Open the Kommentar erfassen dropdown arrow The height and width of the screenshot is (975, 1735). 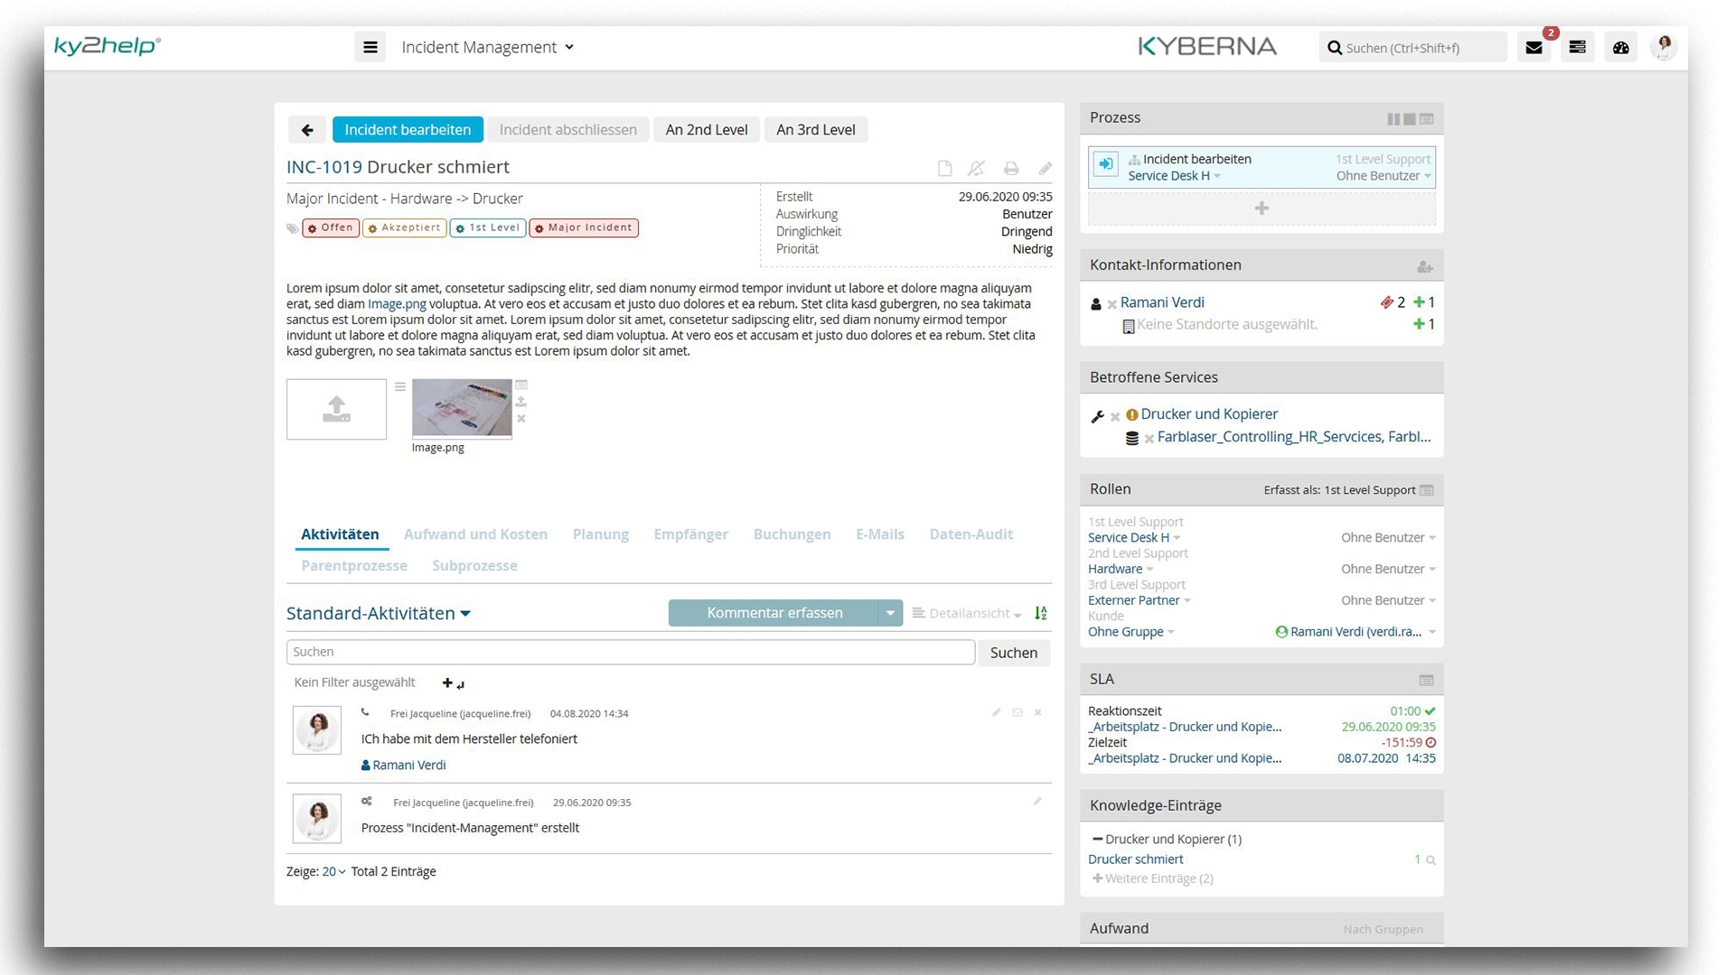point(890,613)
